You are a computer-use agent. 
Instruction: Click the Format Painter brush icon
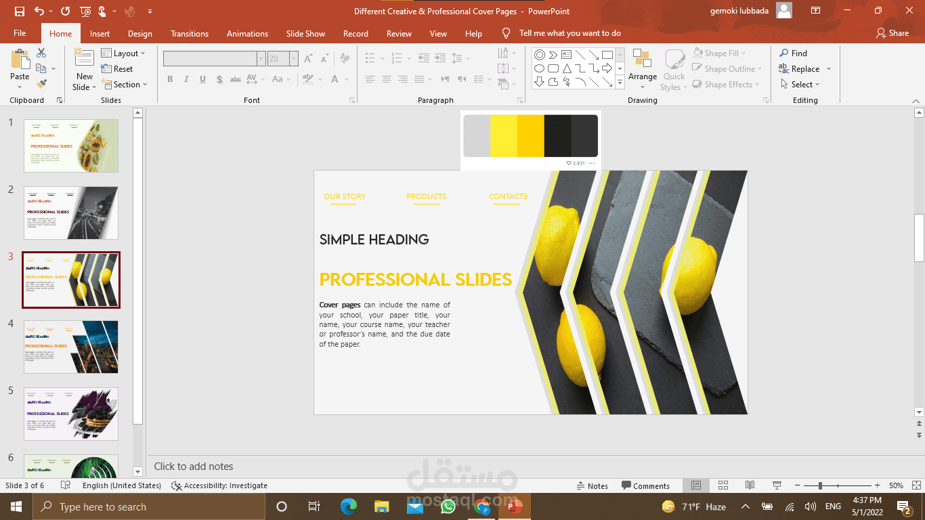[x=41, y=84]
